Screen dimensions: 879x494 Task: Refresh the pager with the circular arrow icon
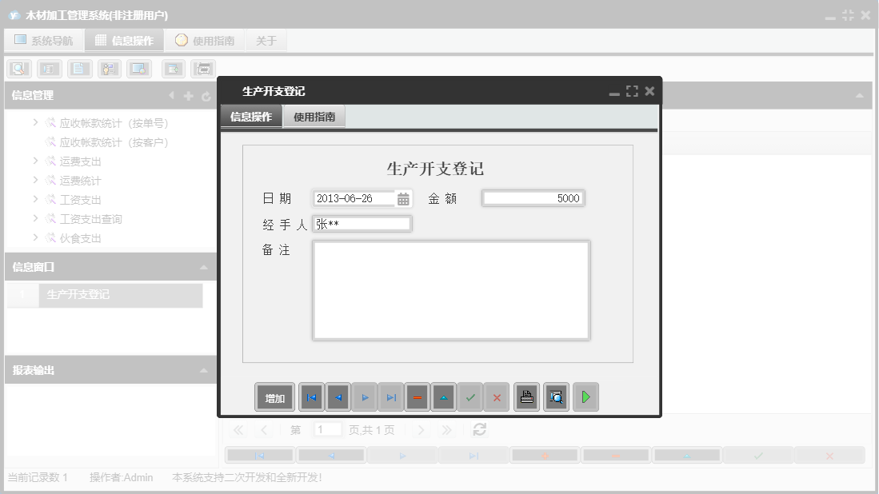pyautogui.click(x=478, y=429)
